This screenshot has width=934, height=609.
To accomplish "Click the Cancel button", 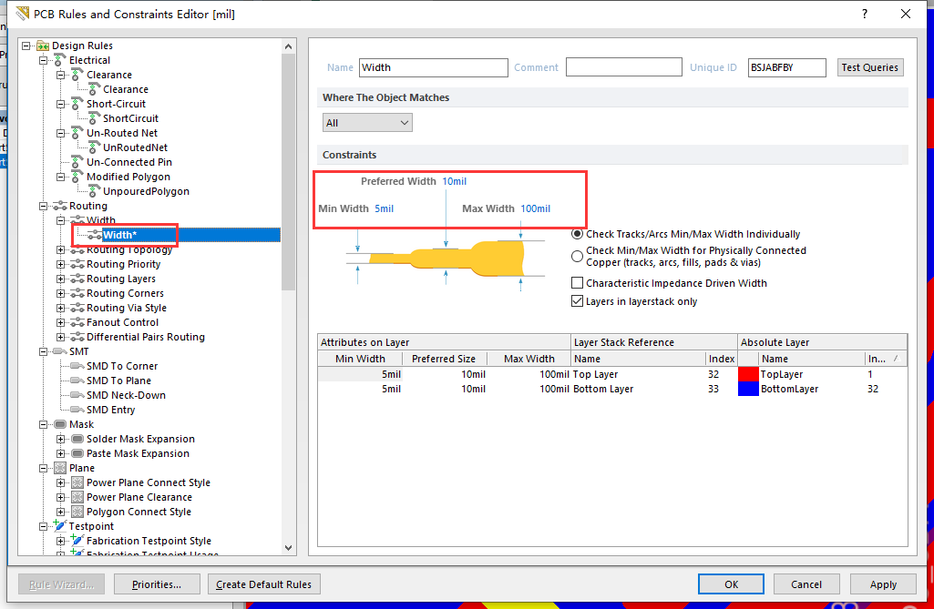I will click(x=806, y=584).
